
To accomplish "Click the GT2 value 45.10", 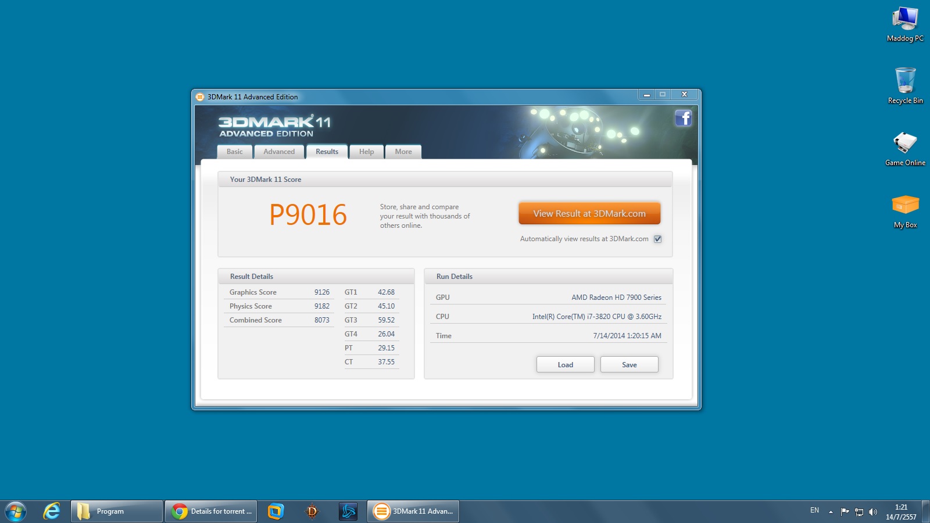I will tap(386, 306).
